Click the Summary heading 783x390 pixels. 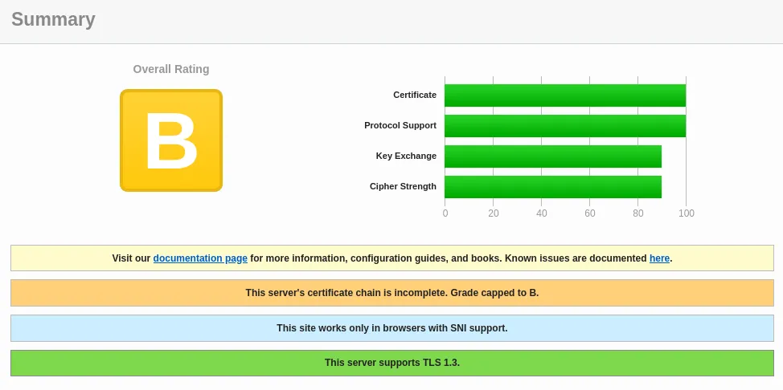point(53,20)
